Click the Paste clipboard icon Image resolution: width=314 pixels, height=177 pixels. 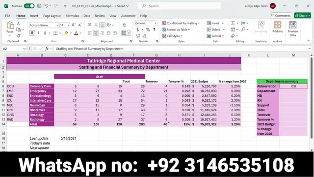click(10, 26)
